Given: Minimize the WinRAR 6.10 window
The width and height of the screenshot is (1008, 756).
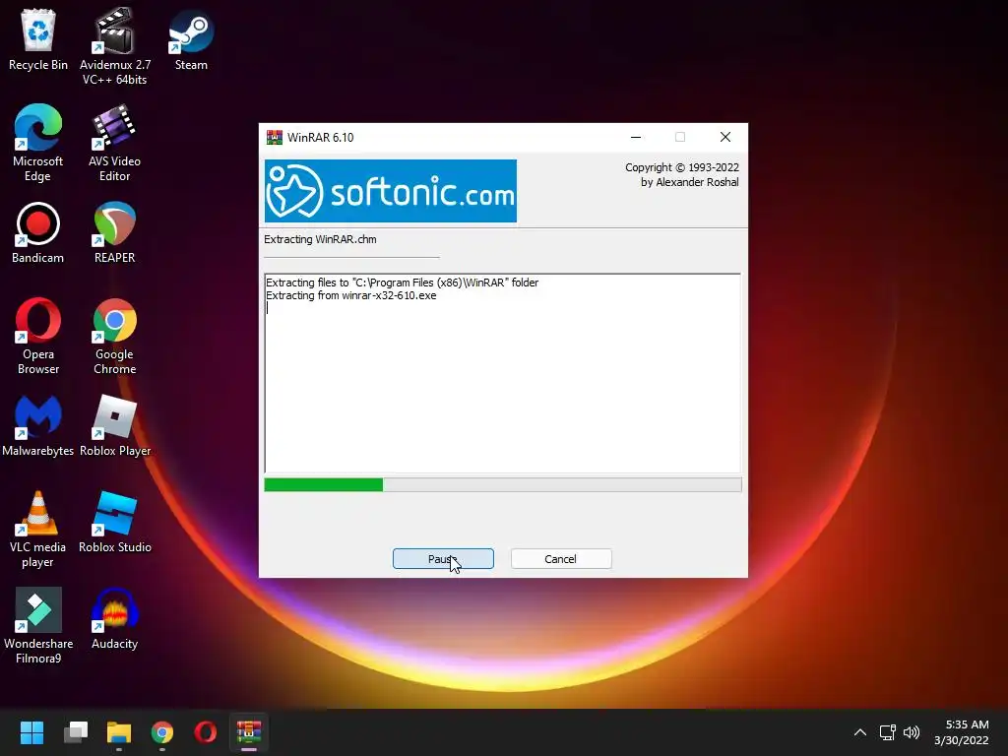Looking at the screenshot, I should [x=636, y=137].
